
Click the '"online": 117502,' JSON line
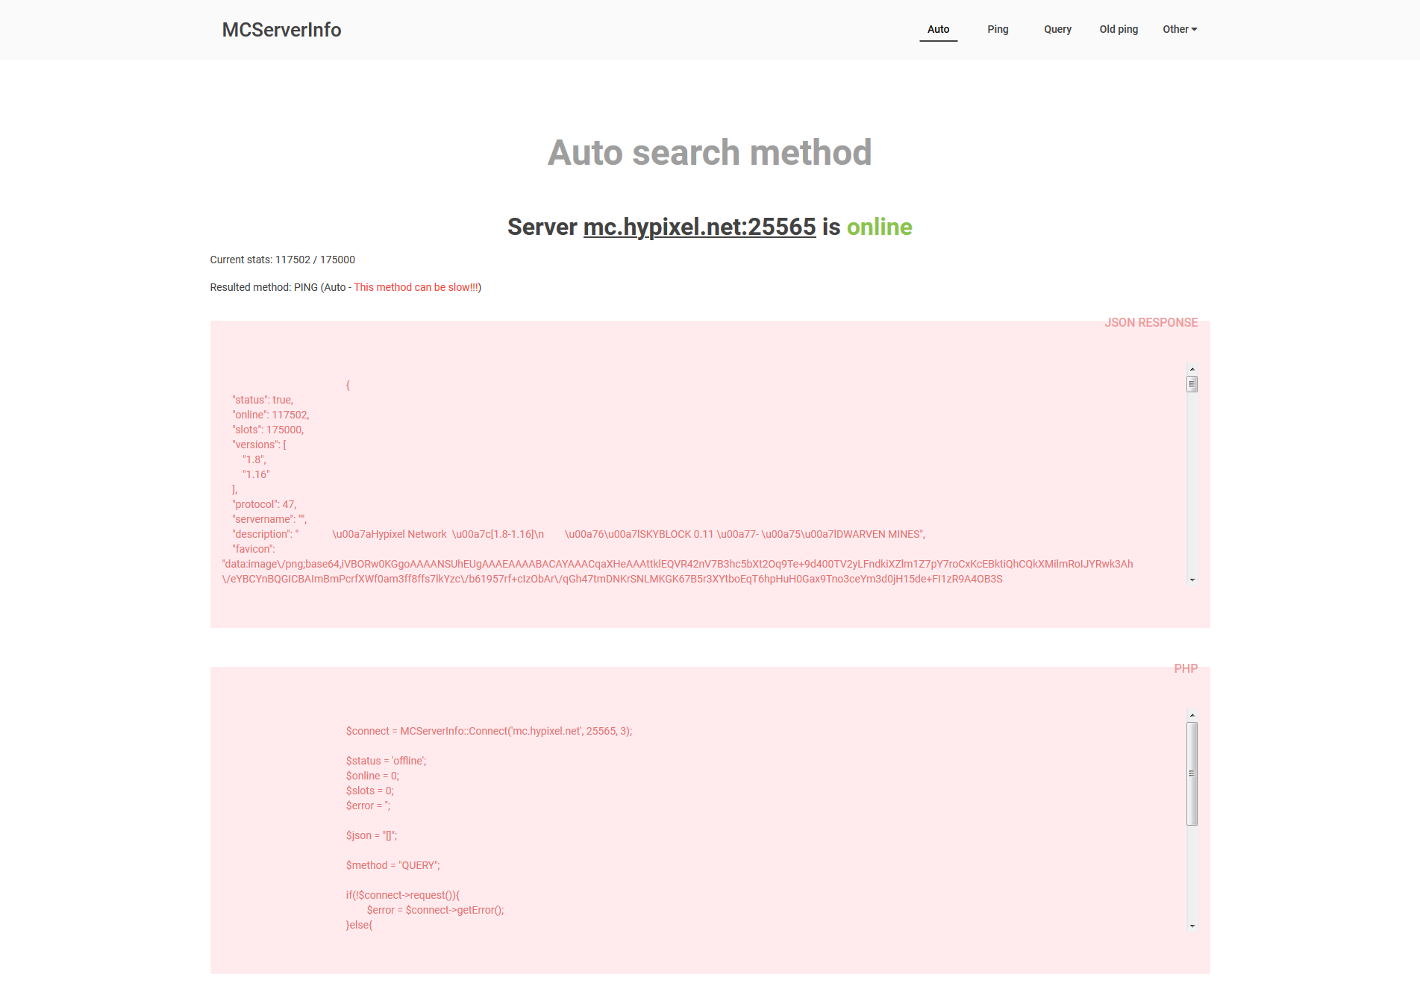pos(271,415)
